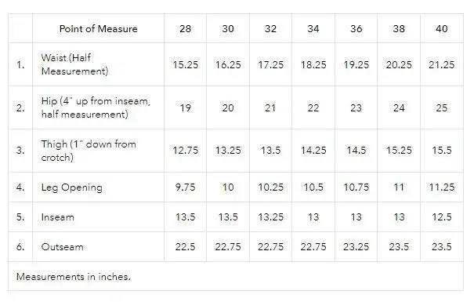Select the size 40 column header
The height and width of the screenshot is (302, 474).
point(441,29)
